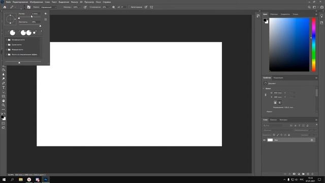The width and height of the screenshot is (325, 183).
Task: Expand the Сухие кисти brush folder
Action: click(7, 45)
